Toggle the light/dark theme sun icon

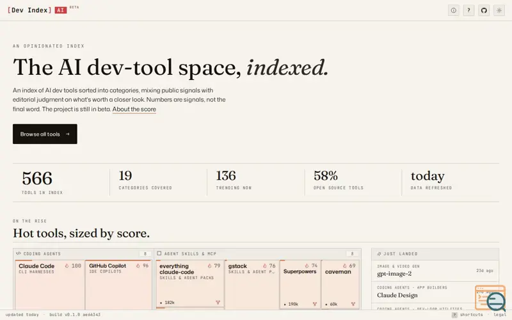pos(499,10)
